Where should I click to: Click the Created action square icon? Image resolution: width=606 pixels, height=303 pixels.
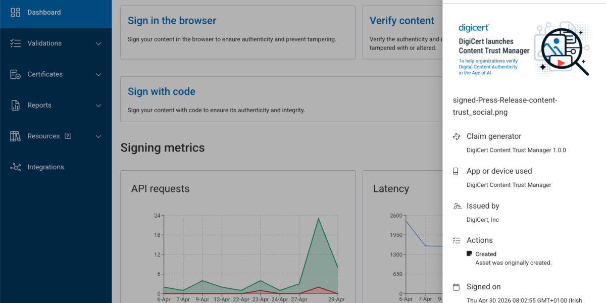pyautogui.click(x=470, y=254)
